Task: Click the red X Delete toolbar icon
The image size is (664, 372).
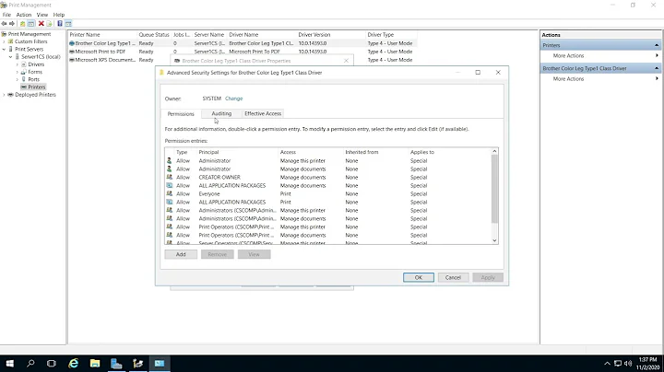Action: [41, 24]
